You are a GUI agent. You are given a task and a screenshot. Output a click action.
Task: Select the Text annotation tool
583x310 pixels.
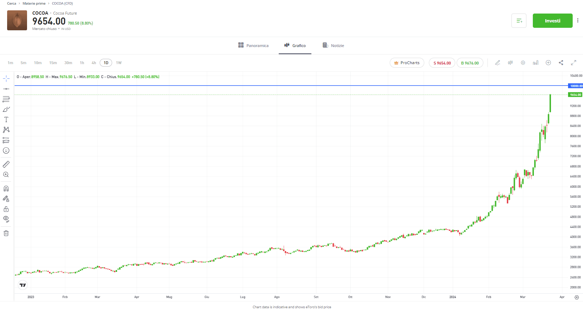pos(6,120)
